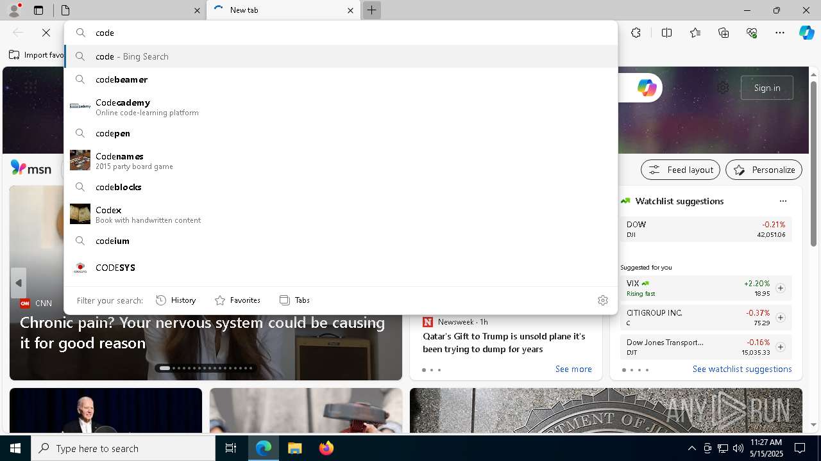Close the New tab tab
The image size is (821, 461).
click(x=350, y=10)
